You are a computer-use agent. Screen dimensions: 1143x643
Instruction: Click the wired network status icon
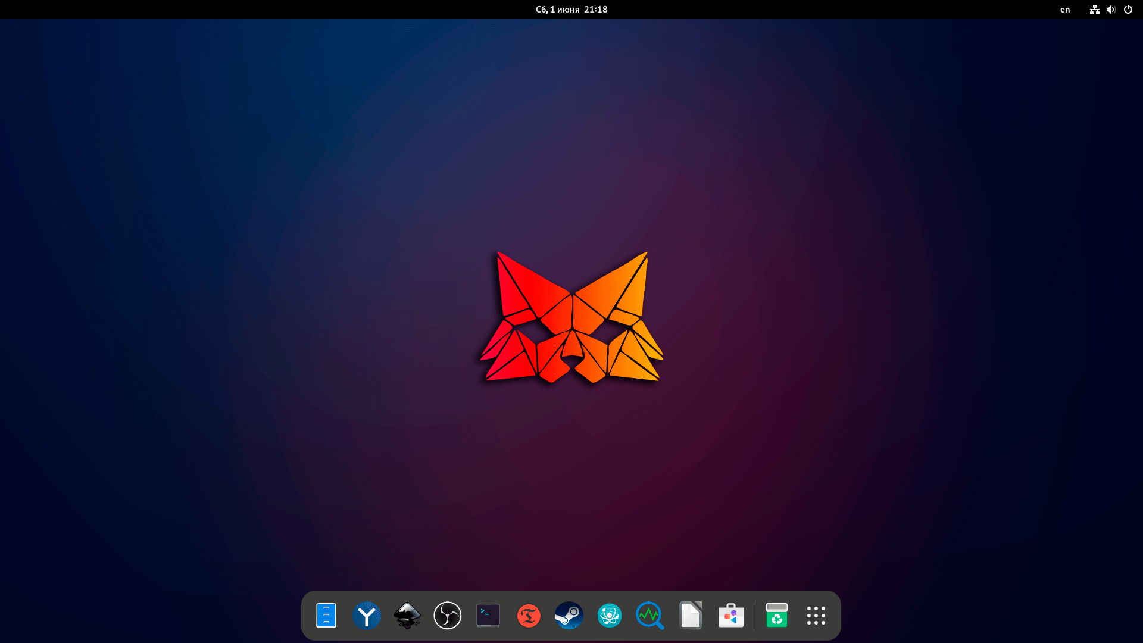pos(1095,10)
